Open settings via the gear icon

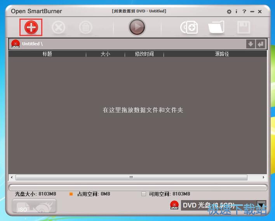click(229, 12)
